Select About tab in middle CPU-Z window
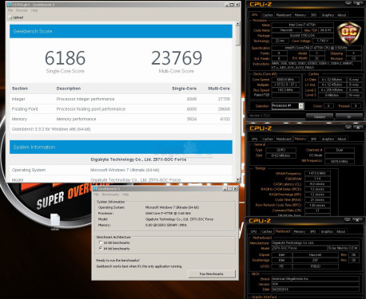 coord(341,139)
